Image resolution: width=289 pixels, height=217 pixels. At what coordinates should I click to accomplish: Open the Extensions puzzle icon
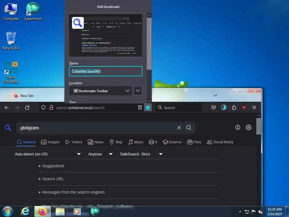[234, 107]
